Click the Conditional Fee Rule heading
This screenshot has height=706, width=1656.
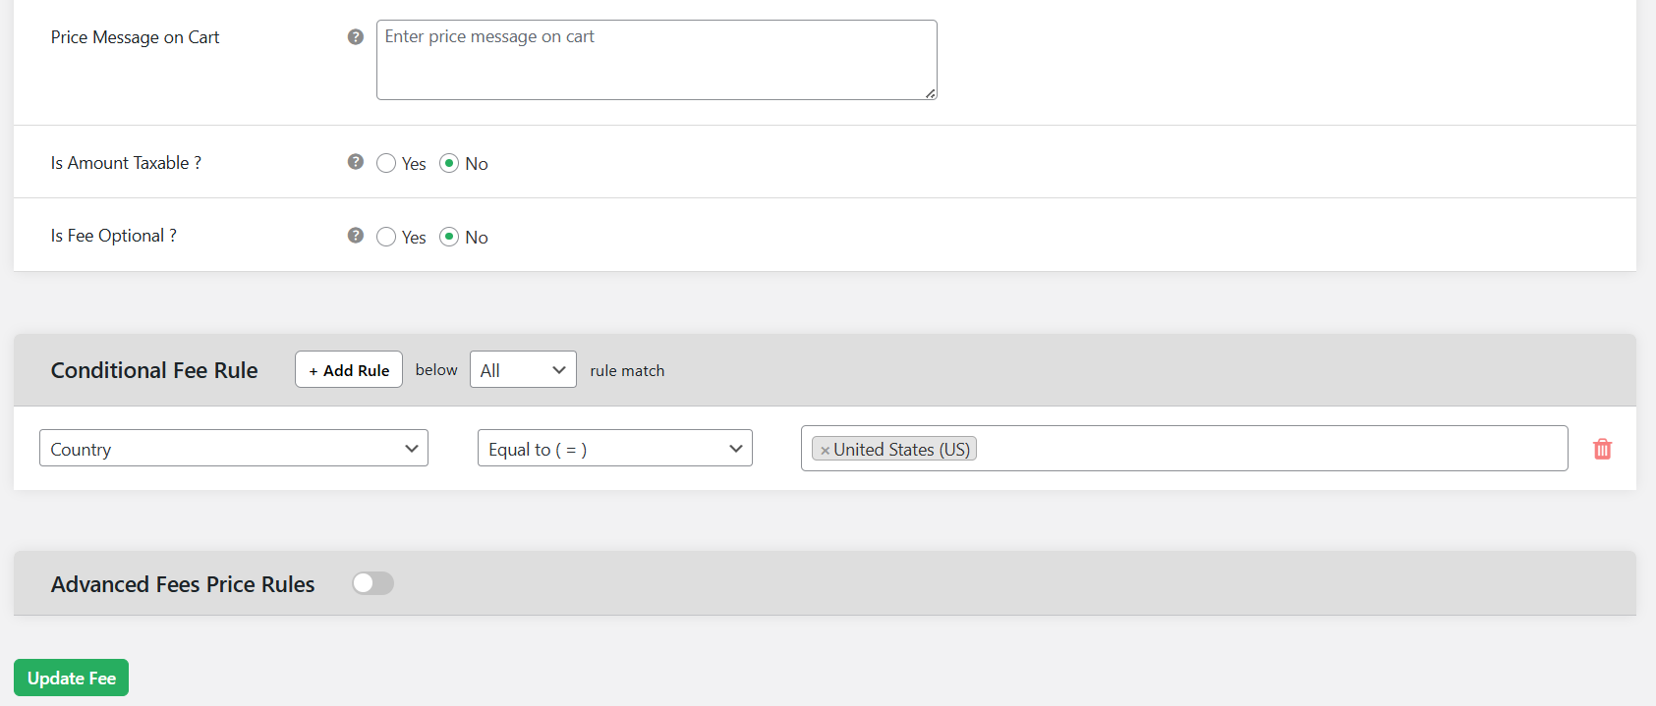pos(154,370)
